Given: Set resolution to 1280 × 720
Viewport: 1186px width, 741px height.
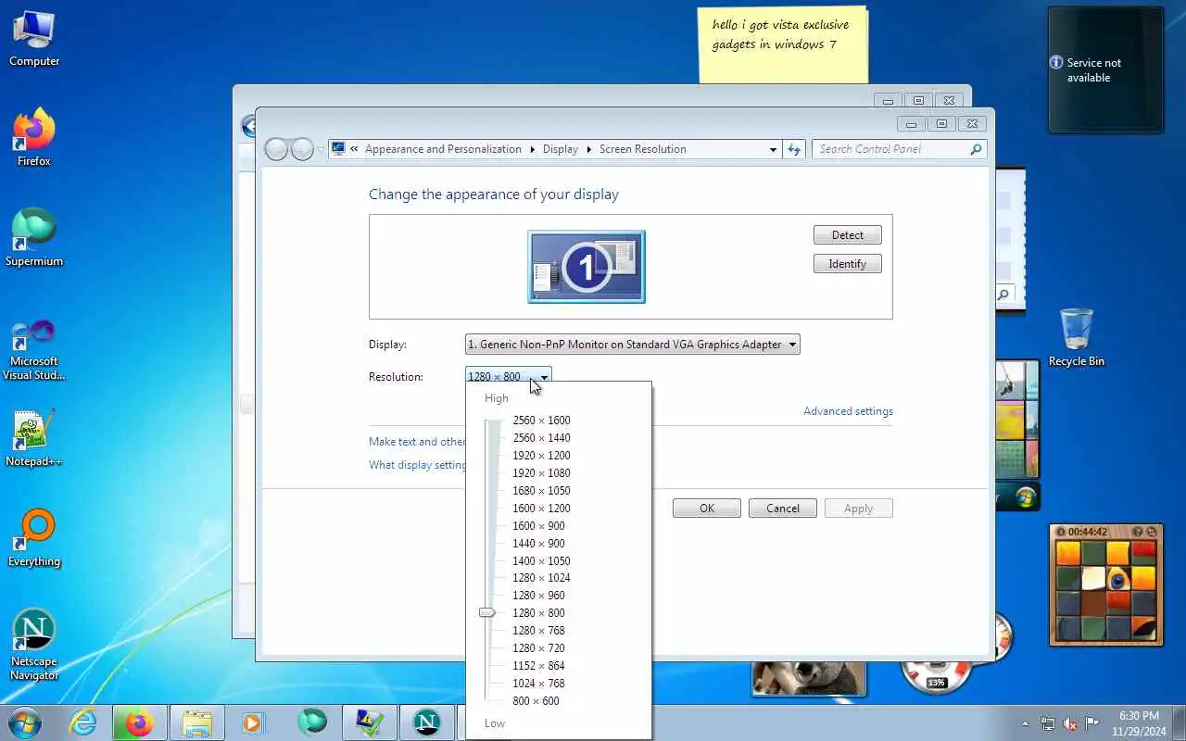Looking at the screenshot, I should (x=538, y=648).
